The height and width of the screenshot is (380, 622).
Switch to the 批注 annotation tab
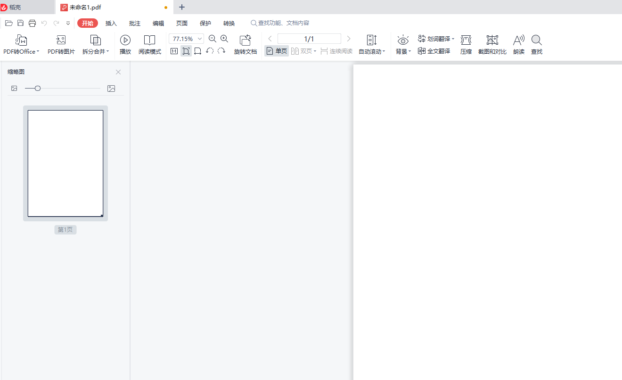point(135,24)
